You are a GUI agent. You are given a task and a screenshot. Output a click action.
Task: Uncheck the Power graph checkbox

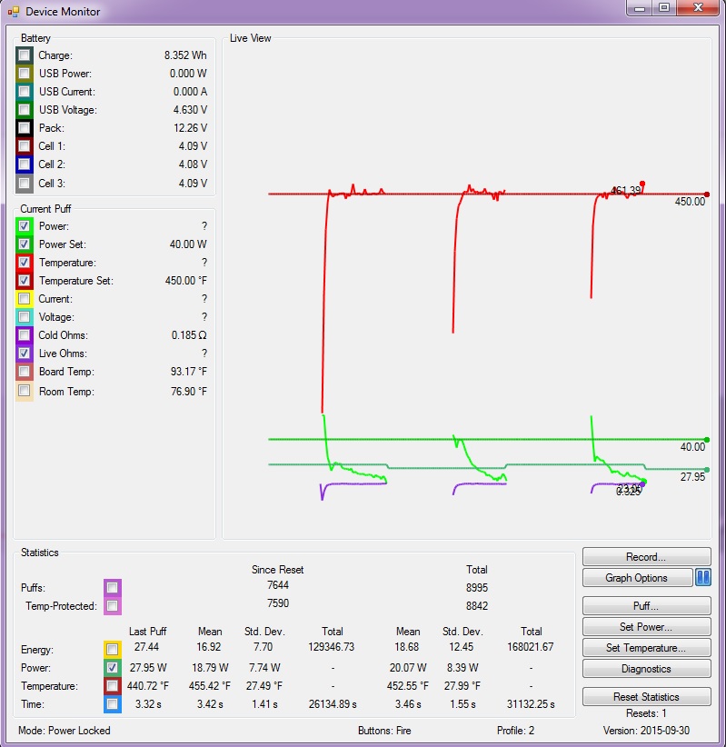(x=24, y=225)
